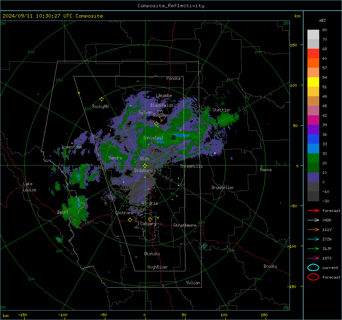Click the red forecast ellipse icon

click(x=313, y=277)
